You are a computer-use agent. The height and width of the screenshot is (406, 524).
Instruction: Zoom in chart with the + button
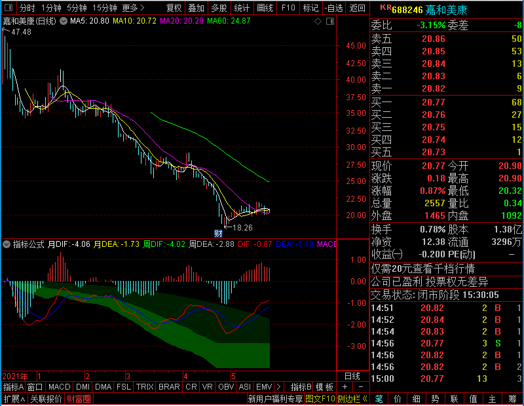[x=345, y=386]
